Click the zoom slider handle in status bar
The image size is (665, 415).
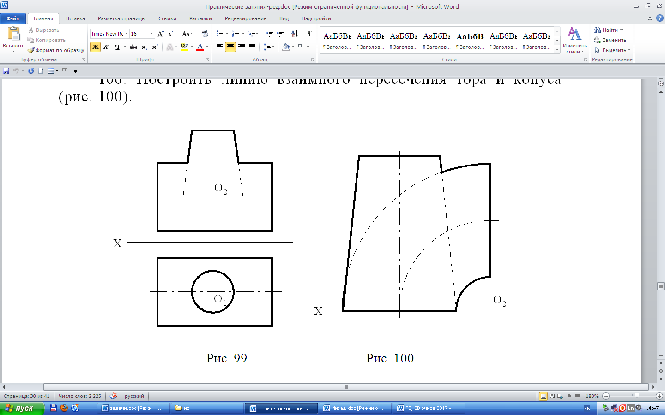(x=637, y=396)
